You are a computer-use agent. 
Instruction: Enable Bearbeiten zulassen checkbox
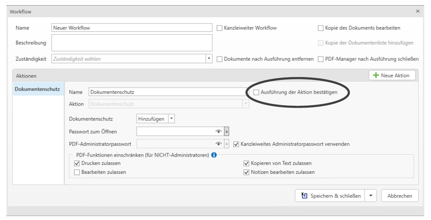coord(77,172)
